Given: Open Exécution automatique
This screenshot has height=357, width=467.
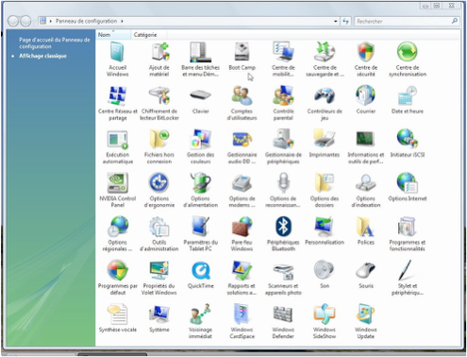Looking at the screenshot, I should (x=117, y=146).
